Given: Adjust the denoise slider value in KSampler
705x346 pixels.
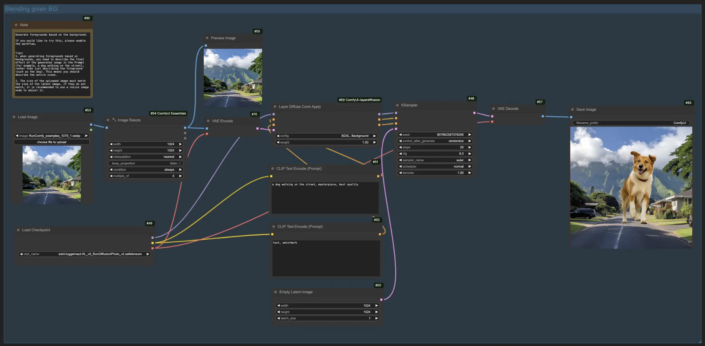Looking at the screenshot, I should [434, 173].
